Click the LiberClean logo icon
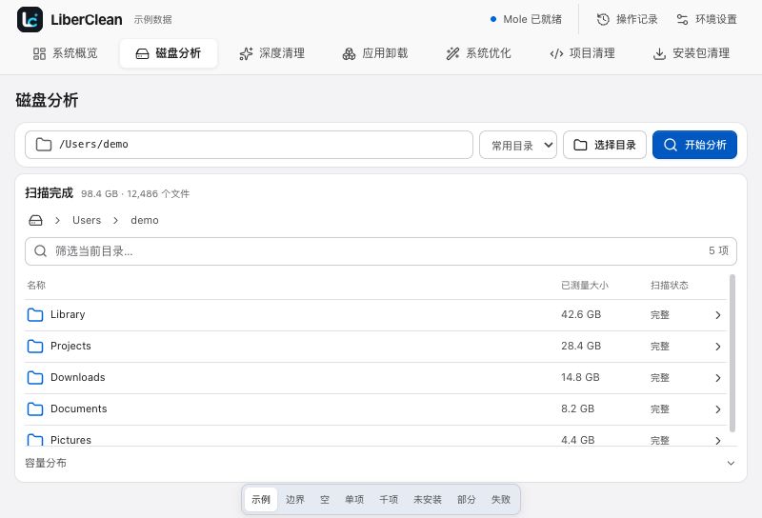The width and height of the screenshot is (762, 518). (30, 19)
